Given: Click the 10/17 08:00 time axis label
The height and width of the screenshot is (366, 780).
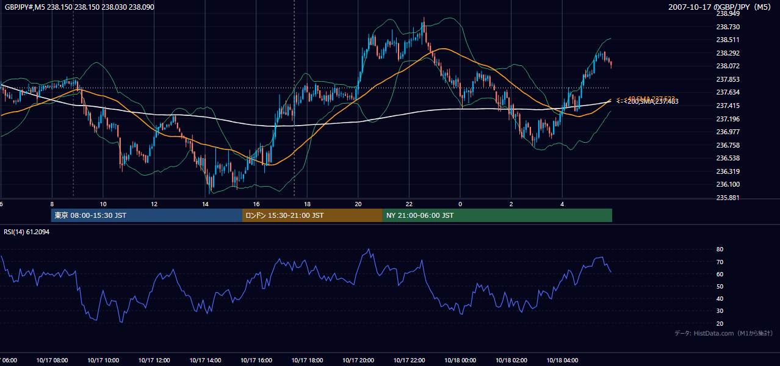Looking at the screenshot, I should pos(51,361).
